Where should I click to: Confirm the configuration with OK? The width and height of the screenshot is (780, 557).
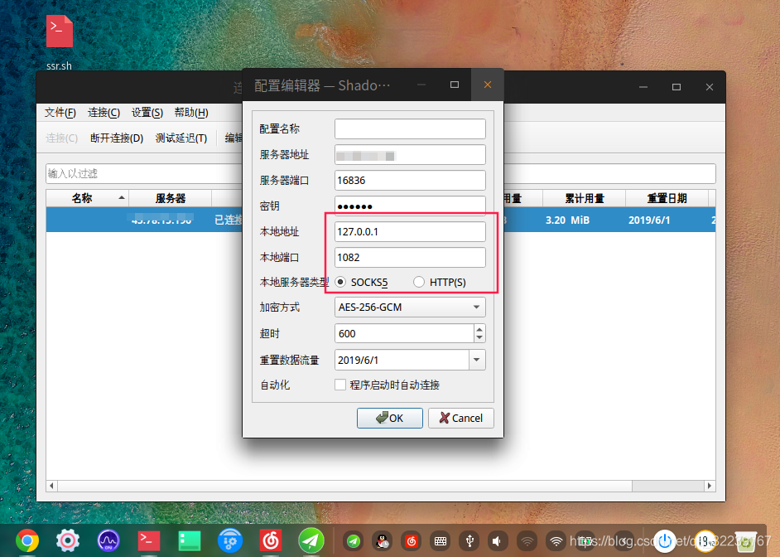389,418
